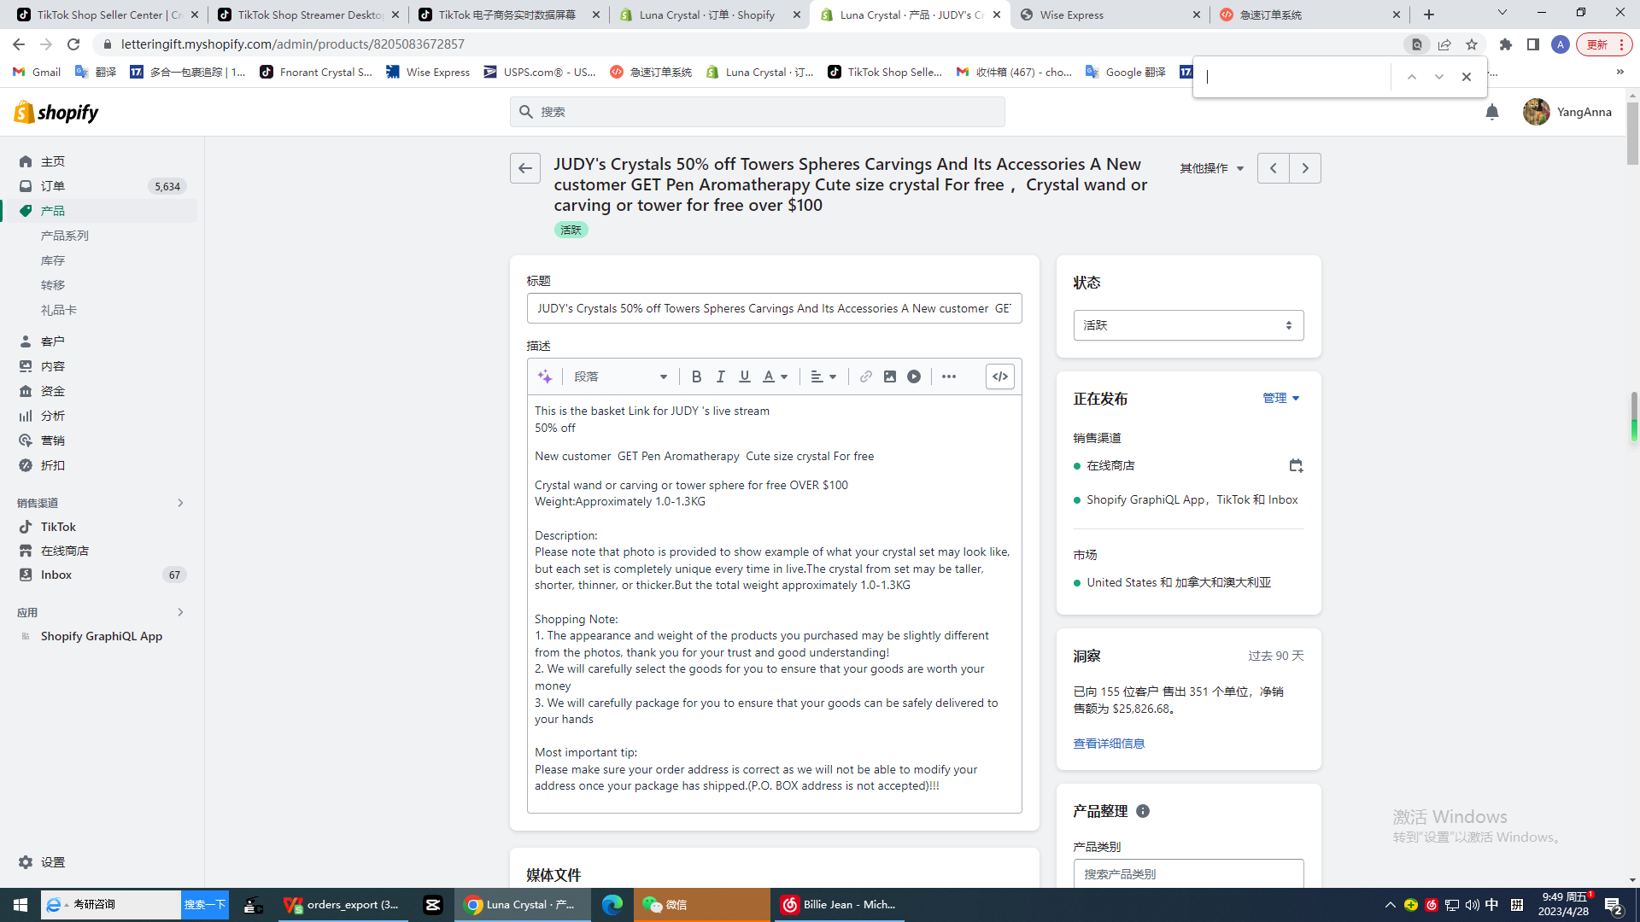
Task: Go to 产品系列 in sidebar
Action: click(65, 236)
